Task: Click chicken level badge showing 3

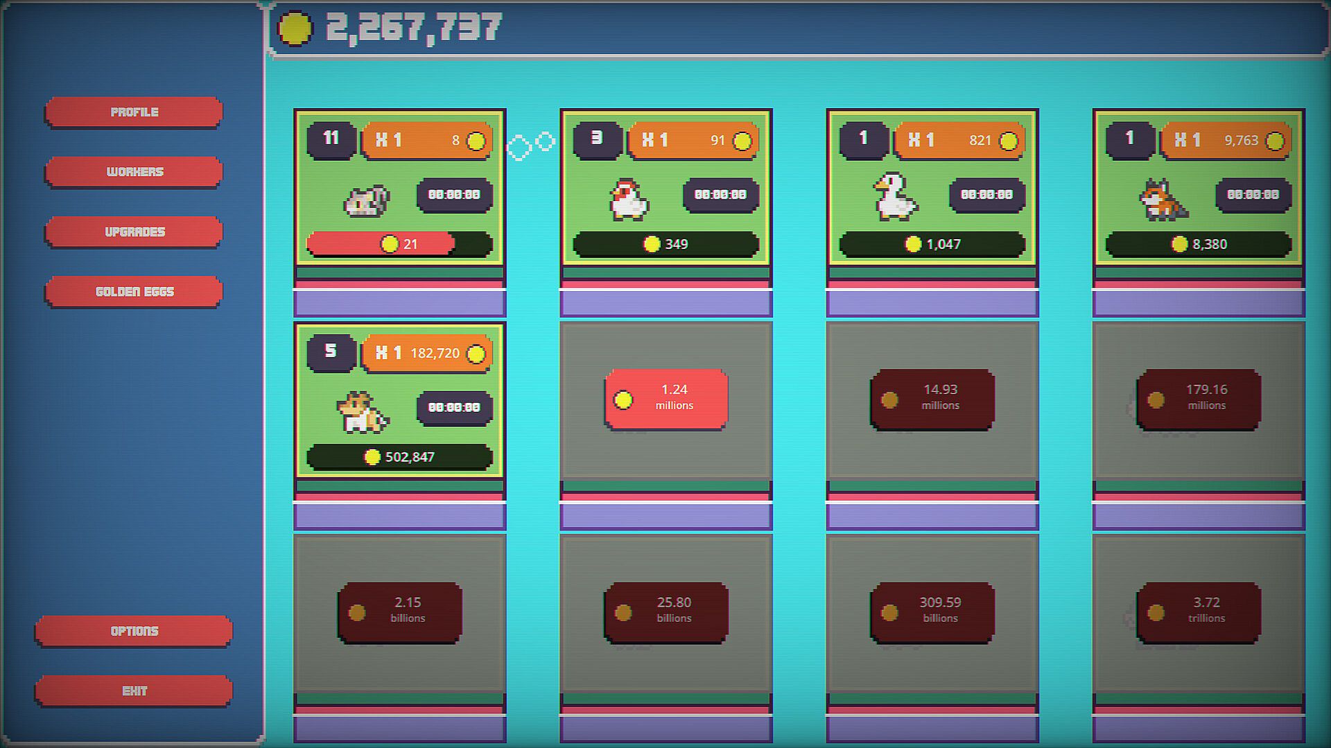Action: point(598,140)
